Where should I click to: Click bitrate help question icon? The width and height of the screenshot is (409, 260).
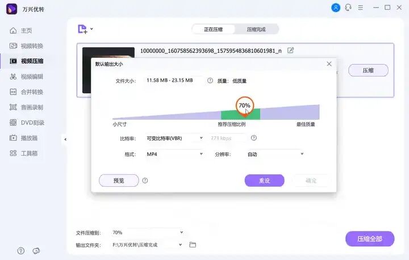pos(254,138)
